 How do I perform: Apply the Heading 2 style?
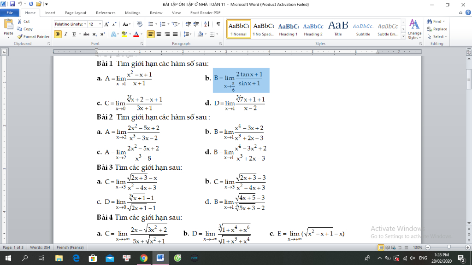[313, 29]
